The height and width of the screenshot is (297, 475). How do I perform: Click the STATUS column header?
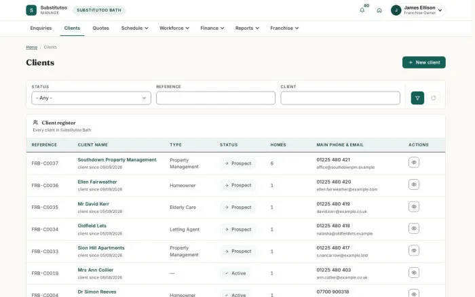point(229,145)
